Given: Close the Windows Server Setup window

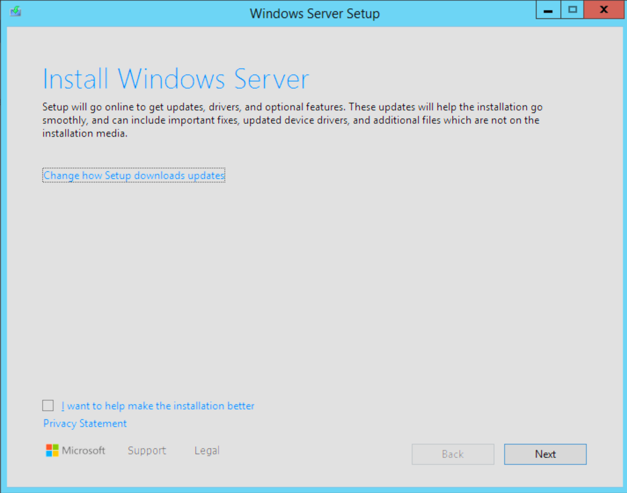Looking at the screenshot, I should pos(604,11).
